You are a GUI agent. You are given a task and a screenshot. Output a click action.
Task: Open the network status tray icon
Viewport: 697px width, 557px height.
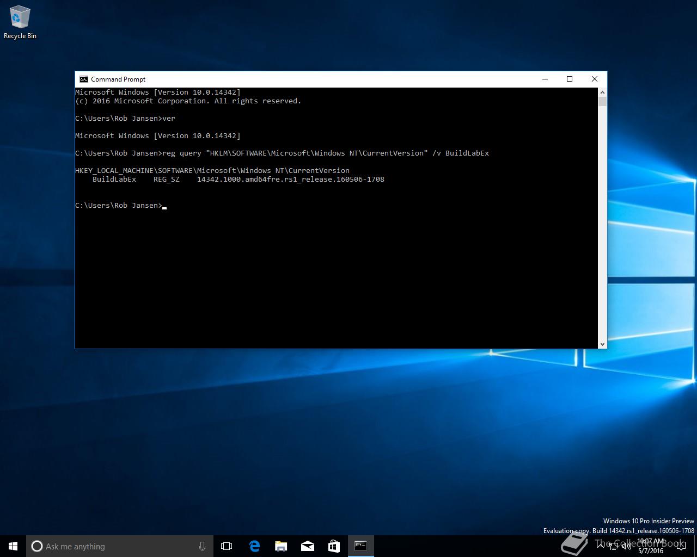point(614,546)
